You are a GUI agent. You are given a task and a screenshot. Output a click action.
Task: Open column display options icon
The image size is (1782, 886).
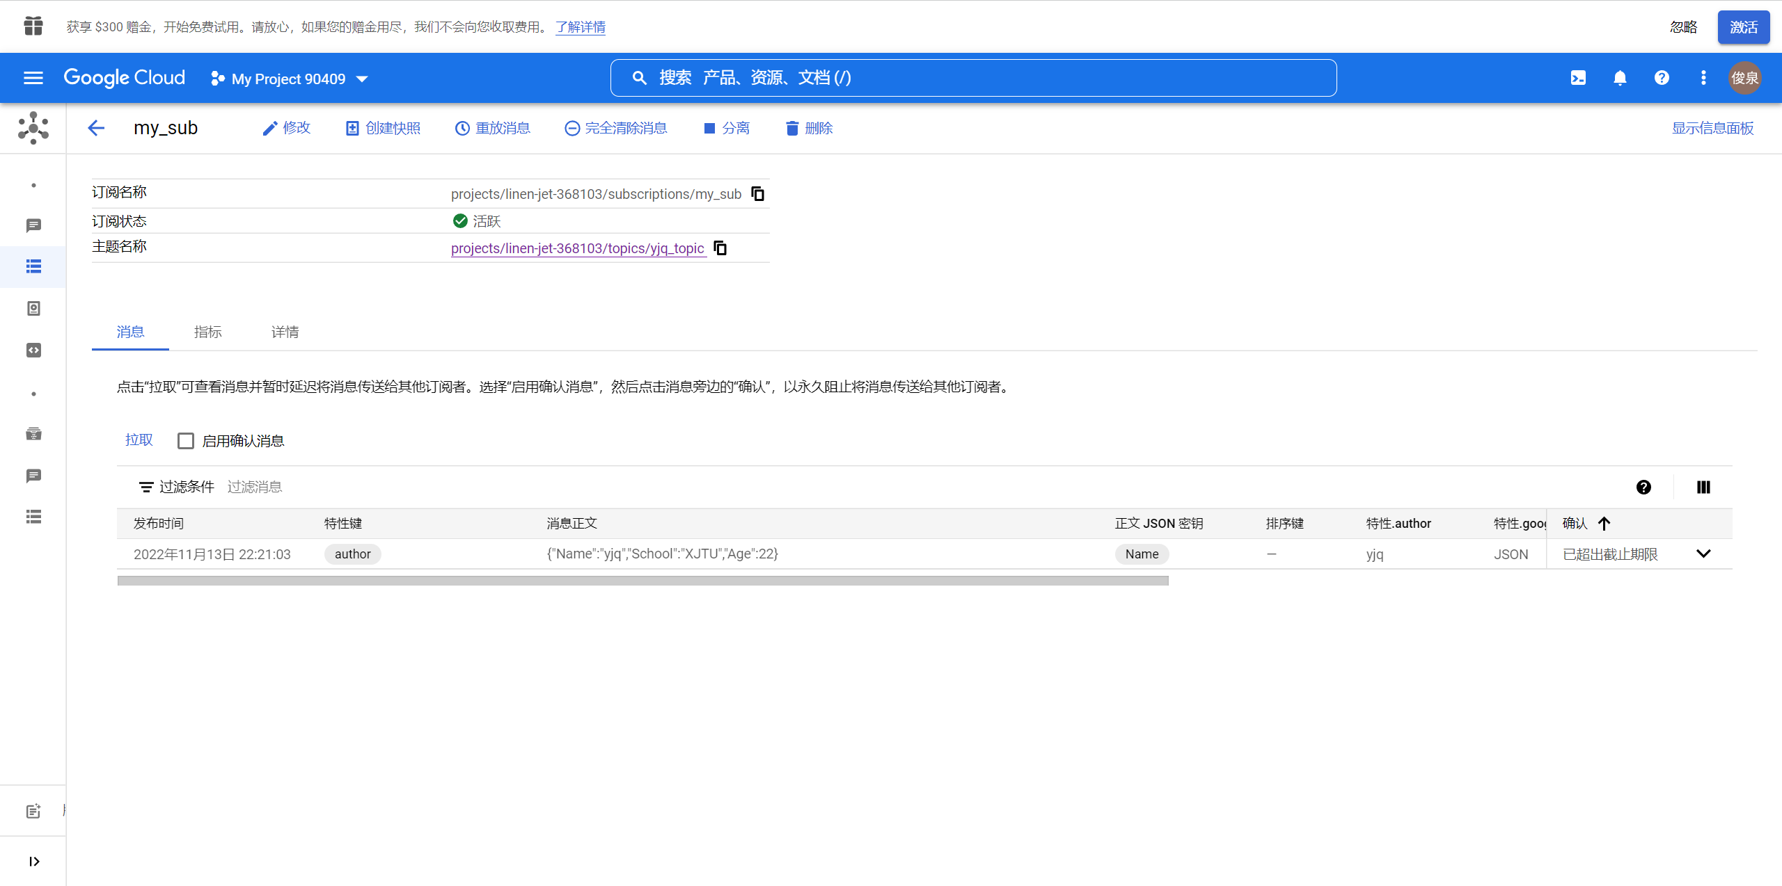point(1703,487)
